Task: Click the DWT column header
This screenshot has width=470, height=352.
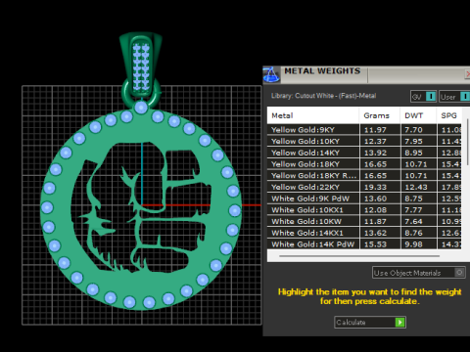Action: coord(418,115)
